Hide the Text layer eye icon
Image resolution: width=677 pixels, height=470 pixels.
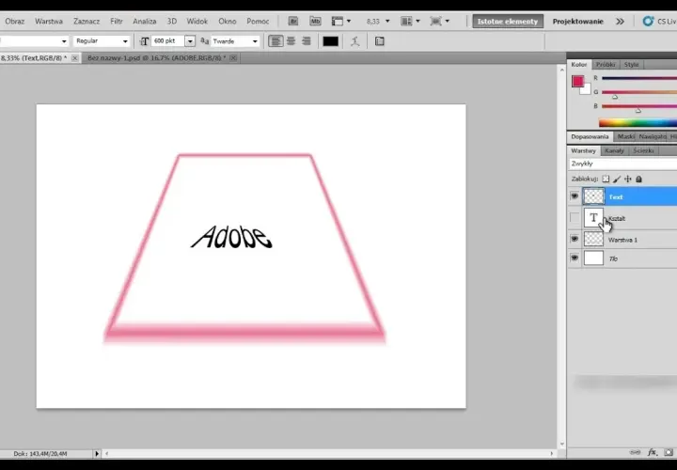(575, 196)
